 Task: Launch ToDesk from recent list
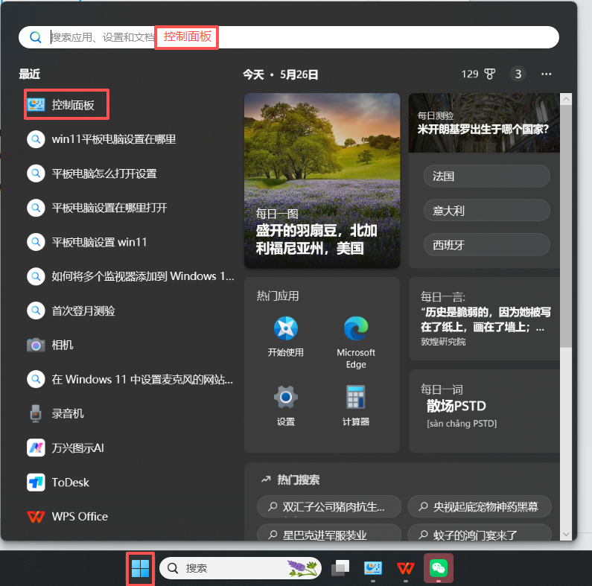coord(58,483)
